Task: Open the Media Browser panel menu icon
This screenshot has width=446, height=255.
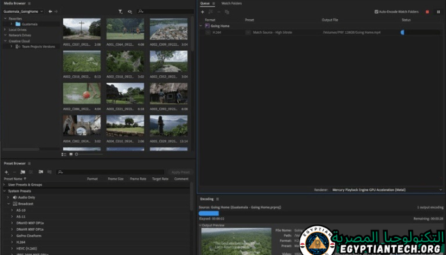Action: tap(29, 3)
